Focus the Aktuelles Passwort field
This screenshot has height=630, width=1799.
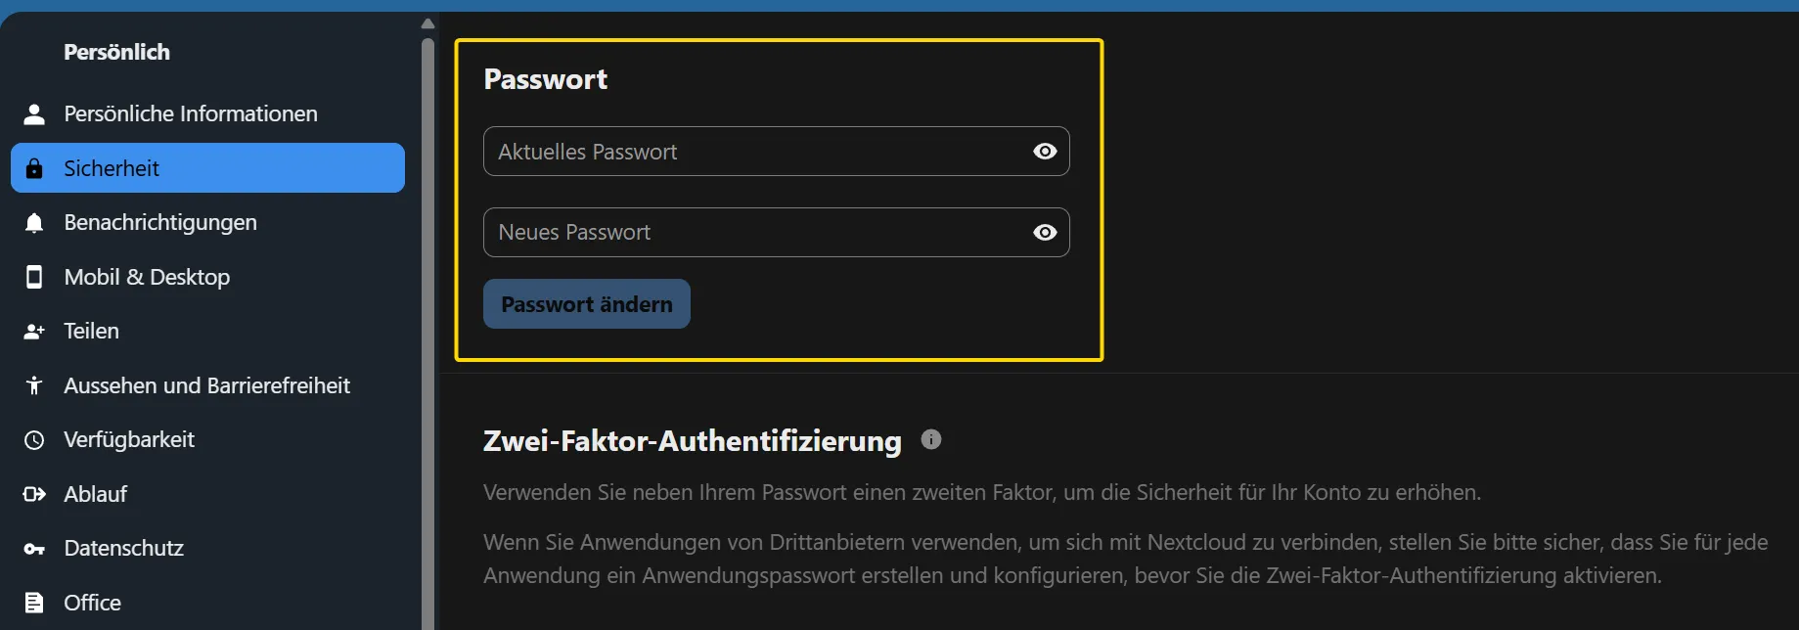pos(753,152)
